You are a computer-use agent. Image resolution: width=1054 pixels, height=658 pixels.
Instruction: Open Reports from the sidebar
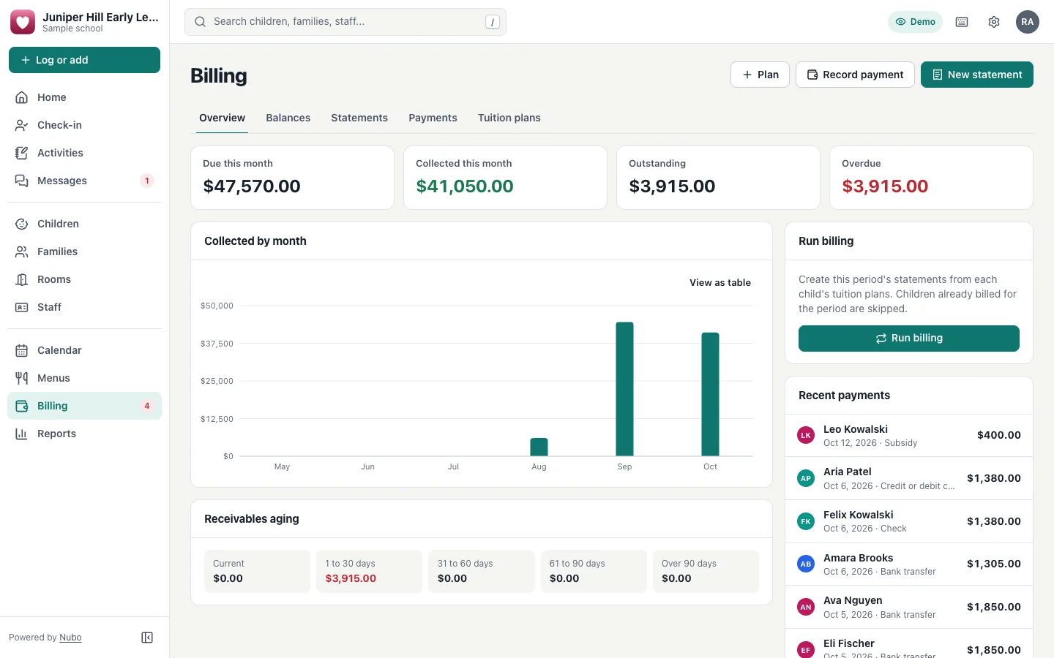point(84,434)
